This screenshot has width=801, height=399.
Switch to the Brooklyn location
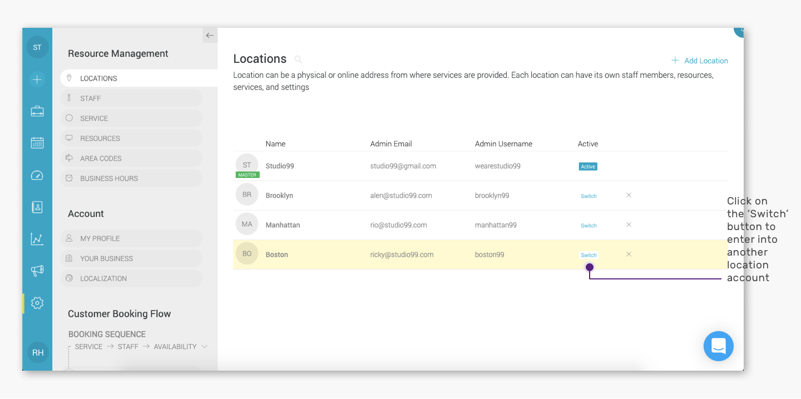[589, 196]
